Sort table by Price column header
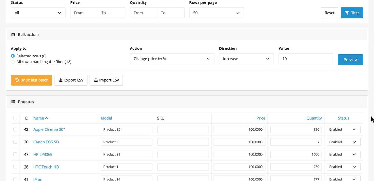 261,118
